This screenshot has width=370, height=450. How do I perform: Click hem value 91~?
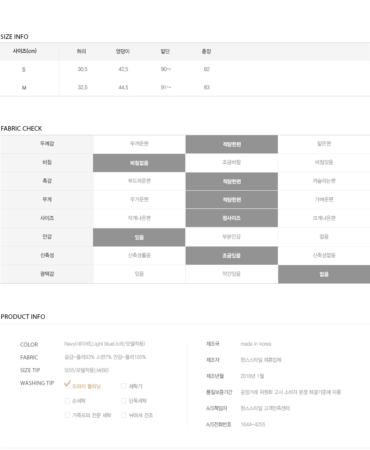(x=166, y=87)
